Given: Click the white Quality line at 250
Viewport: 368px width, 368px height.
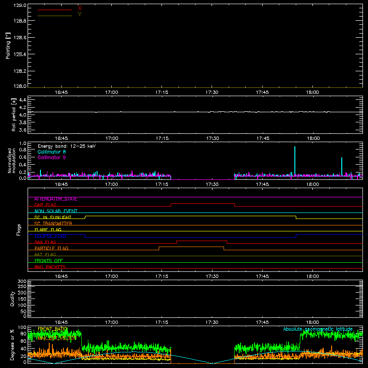Looking at the screenshot, I should pyautogui.click(x=195, y=285).
